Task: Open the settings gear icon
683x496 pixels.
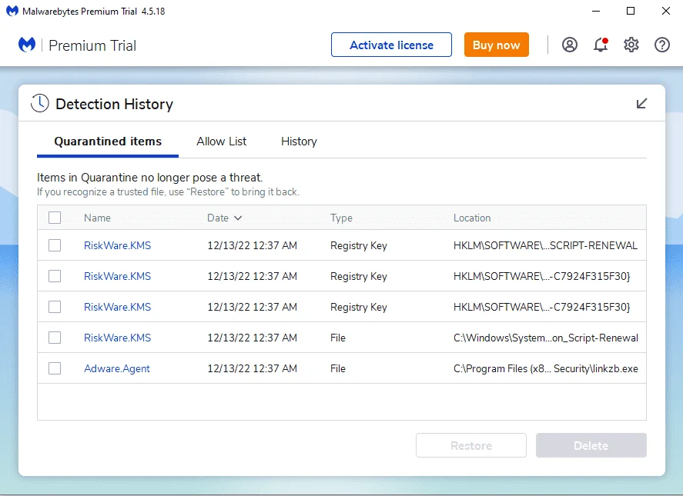Action: point(631,45)
